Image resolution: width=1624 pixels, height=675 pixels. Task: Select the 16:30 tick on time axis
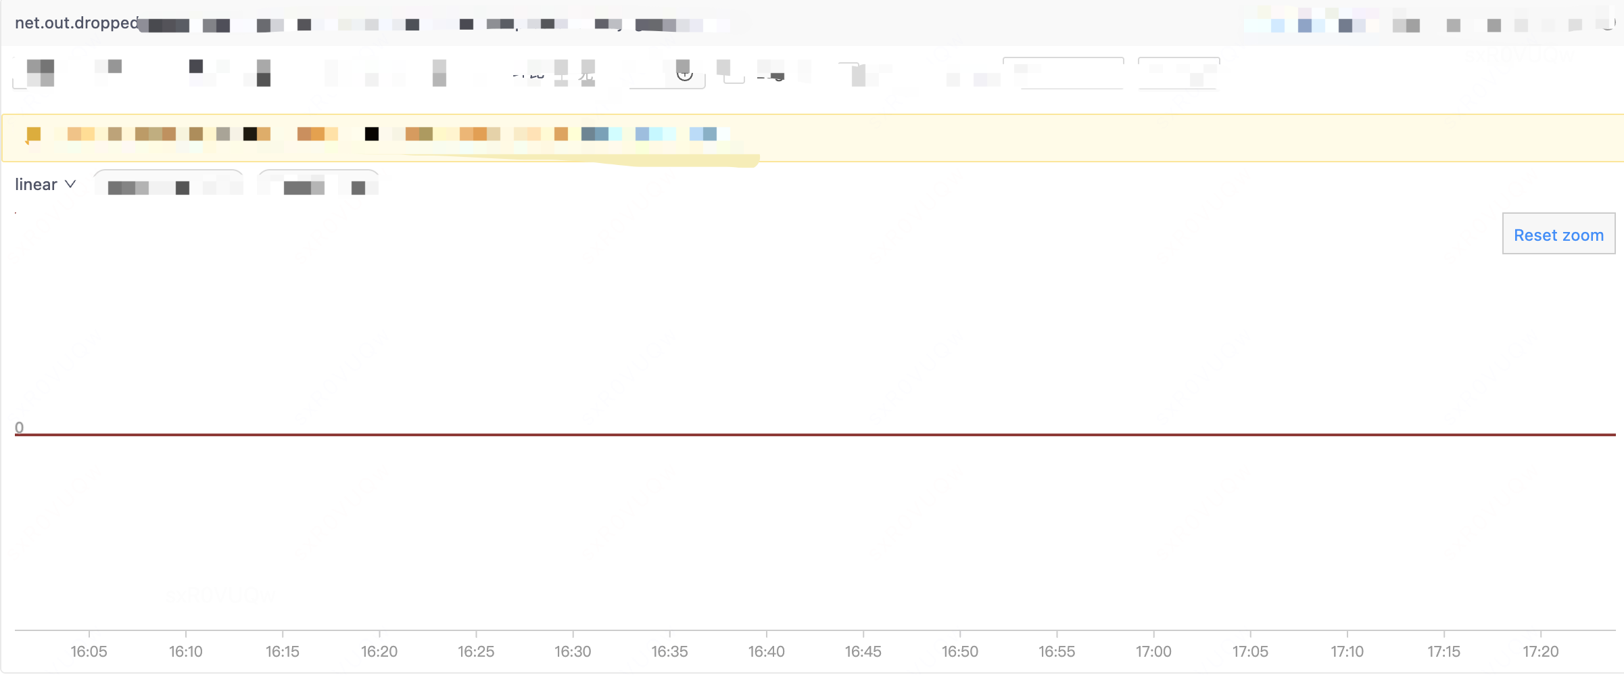[x=573, y=651]
